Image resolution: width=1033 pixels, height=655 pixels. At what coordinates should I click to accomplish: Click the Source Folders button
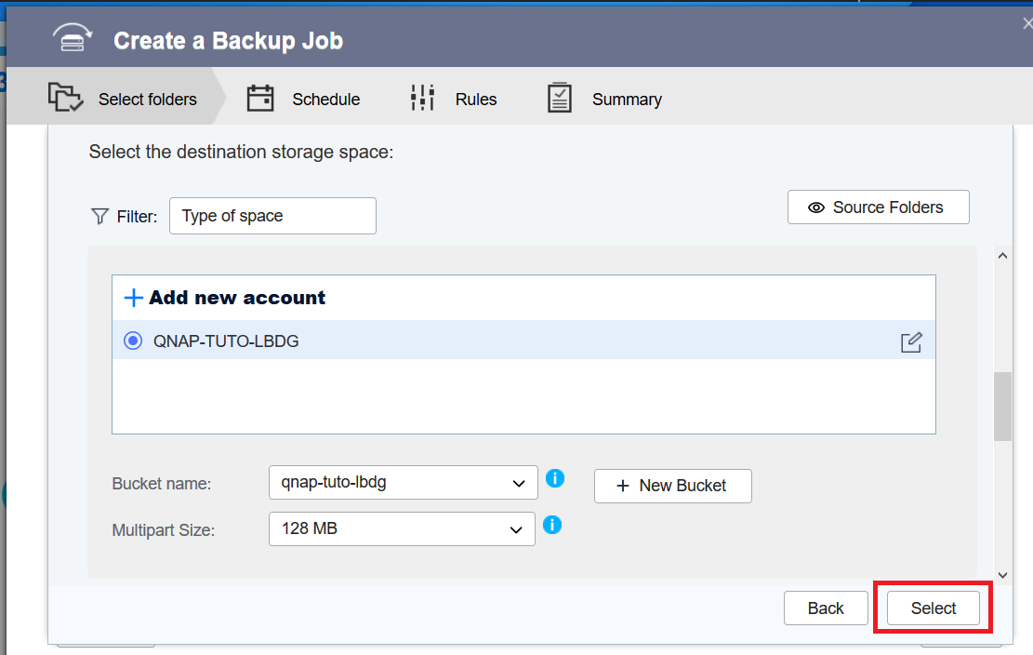tap(878, 207)
